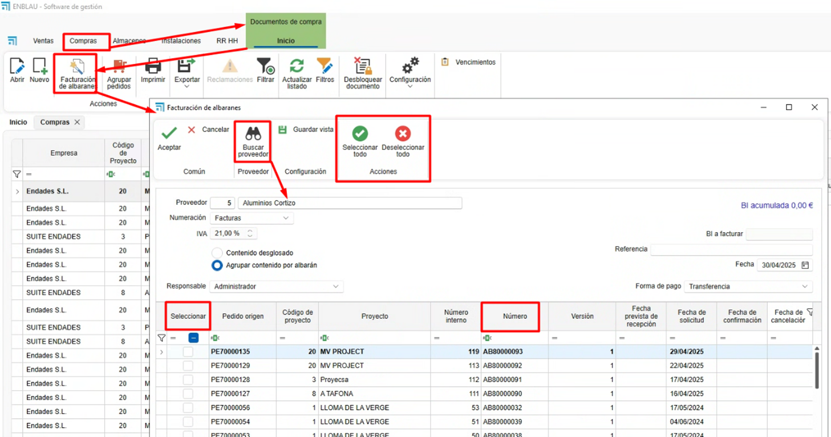Click the Compras grid filter row funnel
The image size is (831, 437).
point(17,174)
